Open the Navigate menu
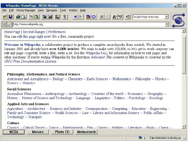The height and width of the screenshot is (143, 190). pyautogui.click(x=52, y=10)
